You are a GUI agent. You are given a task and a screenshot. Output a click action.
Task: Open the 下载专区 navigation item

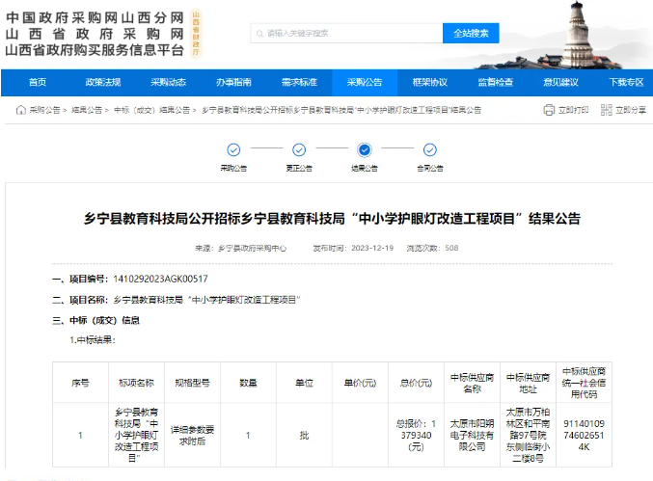pos(625,82)
